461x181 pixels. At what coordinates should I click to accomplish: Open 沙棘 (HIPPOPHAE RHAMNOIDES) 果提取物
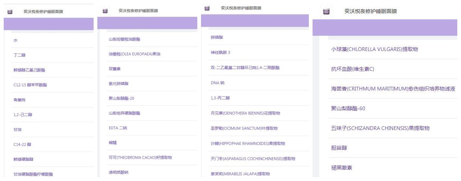point(248,143)
